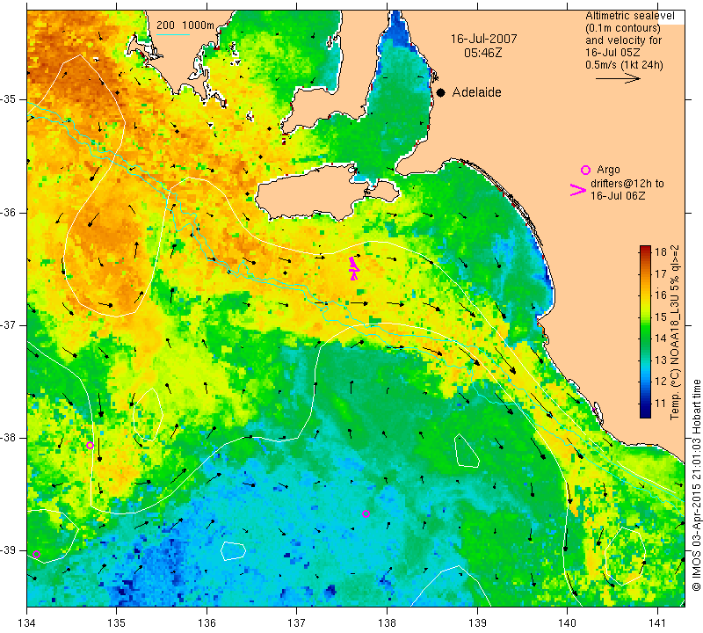Click the '0.5m/s (1kt 24h)' legend text

[624, 65]
